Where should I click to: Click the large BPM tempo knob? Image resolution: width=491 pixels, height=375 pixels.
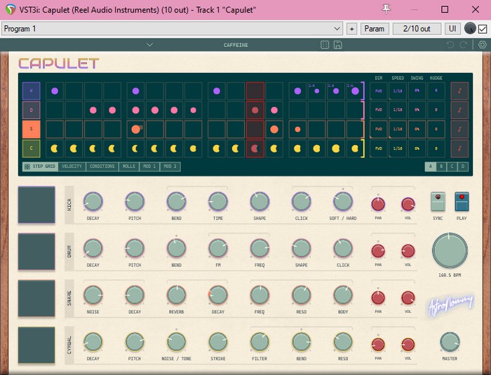[x=450, y=250]
